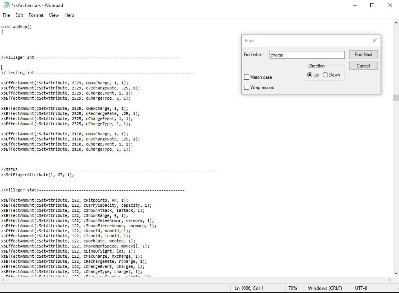Close the Find dialog with X icon

(x=374, y=40)
